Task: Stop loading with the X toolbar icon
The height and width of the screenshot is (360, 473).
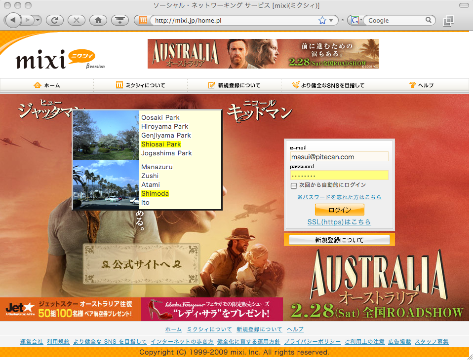Action: (x=77, y=20)
